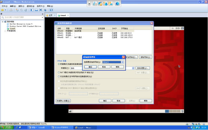This screenshot has height=130, width=208.
Task: Click the 恢复默认设置 button
Action: 63,101
